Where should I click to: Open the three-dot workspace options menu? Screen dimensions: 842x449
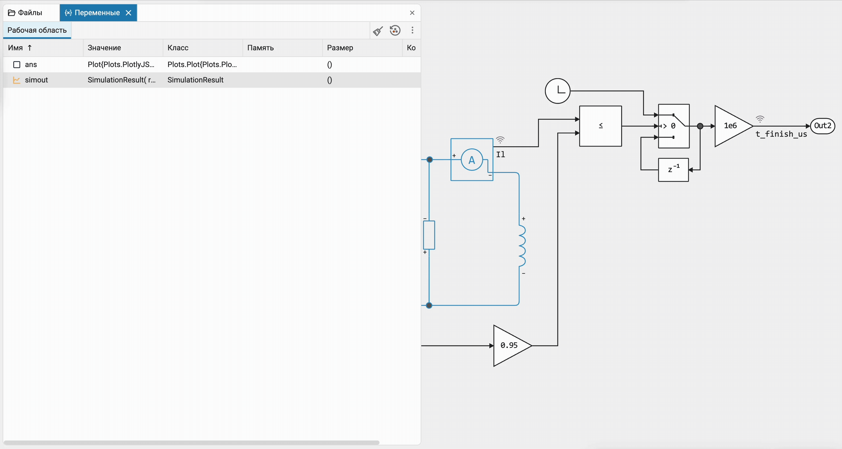click(412, 30)
